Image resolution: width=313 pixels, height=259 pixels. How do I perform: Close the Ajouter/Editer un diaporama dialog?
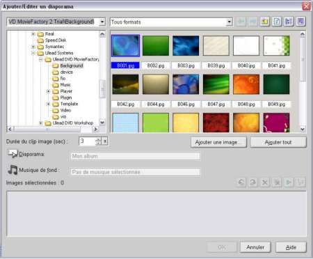tap(306, 6)
